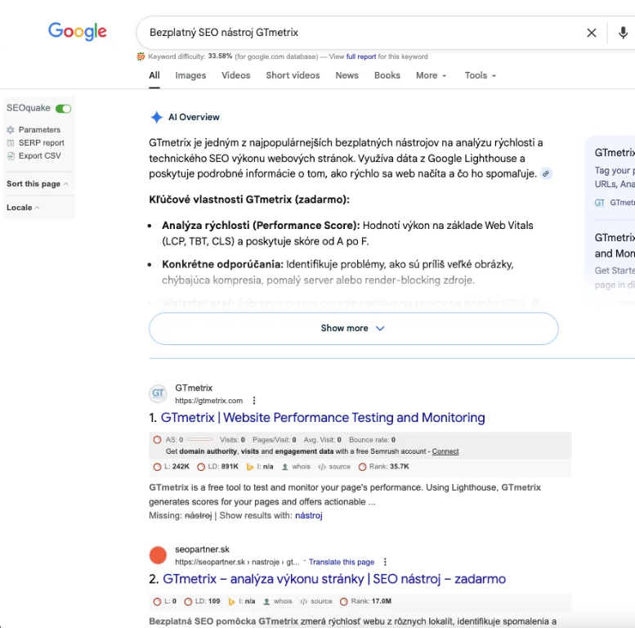Screen dimensions: 635x628
Task: Click the Google logo
Action: coord(78,32)
